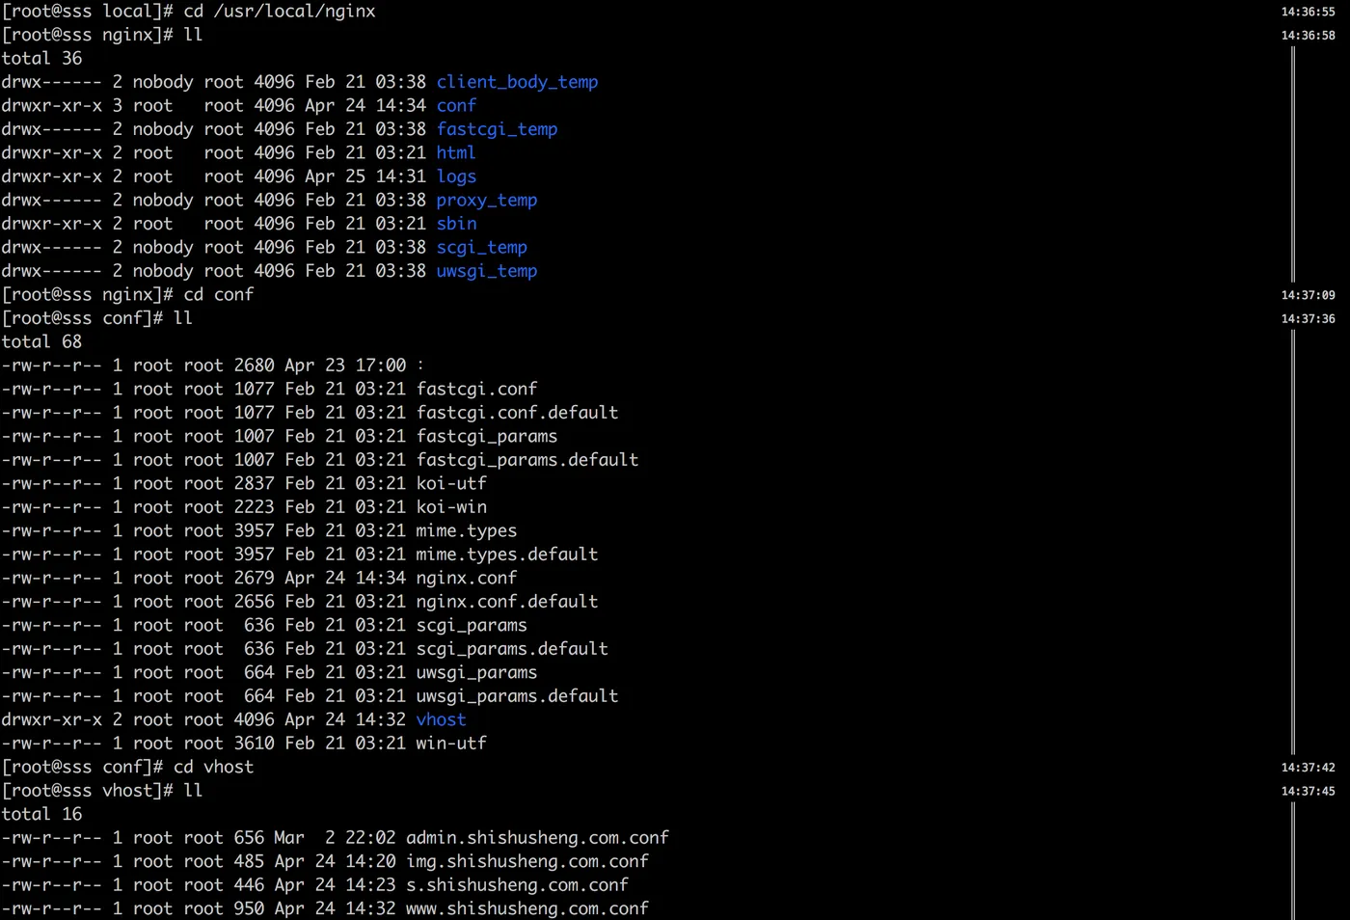This screenshot has height=920, width=1350.
Task: Click the 14:36:55 timestamp marker
Action: tap(1308, 13)
